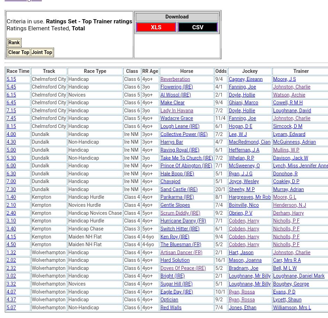This screenshot has height=318, width=328.
Task: Open trainer Loughnane, Daniel Mark link
Action: (x=299, y=276)
